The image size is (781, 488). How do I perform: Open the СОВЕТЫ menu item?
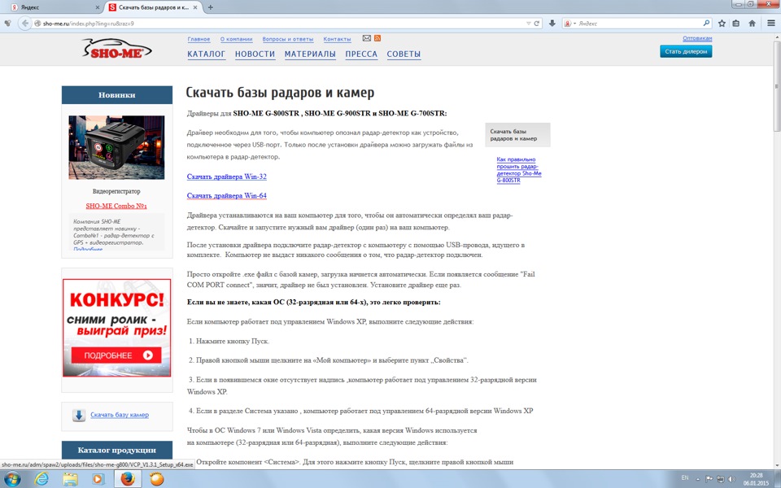tap(404, 54)
